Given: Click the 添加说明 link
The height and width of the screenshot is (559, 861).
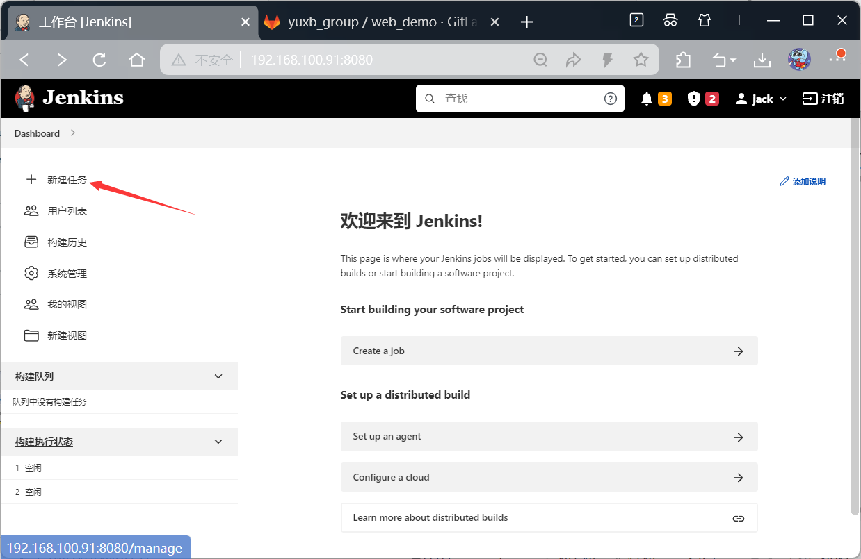Looking at the screenshot, I should [803, 181].
